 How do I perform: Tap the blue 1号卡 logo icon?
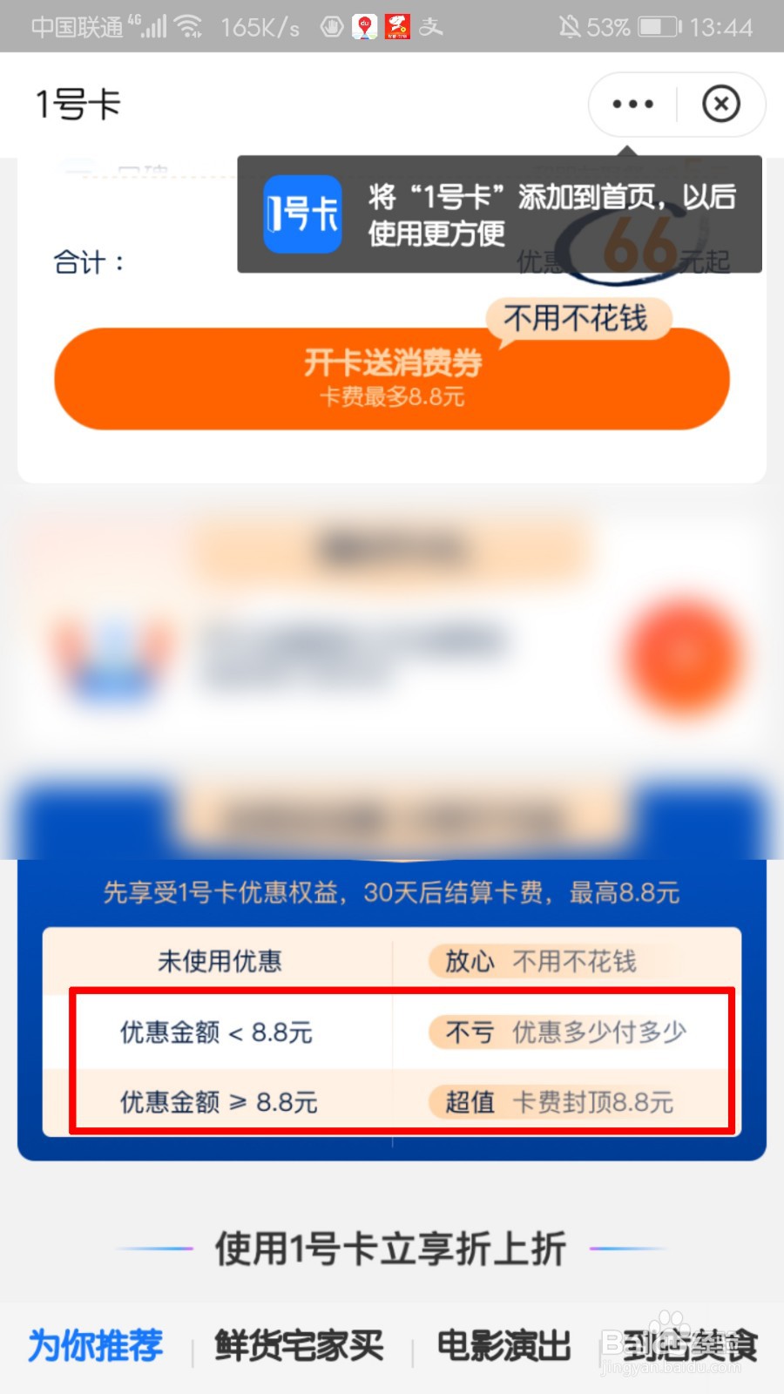(x=302, y=214)
